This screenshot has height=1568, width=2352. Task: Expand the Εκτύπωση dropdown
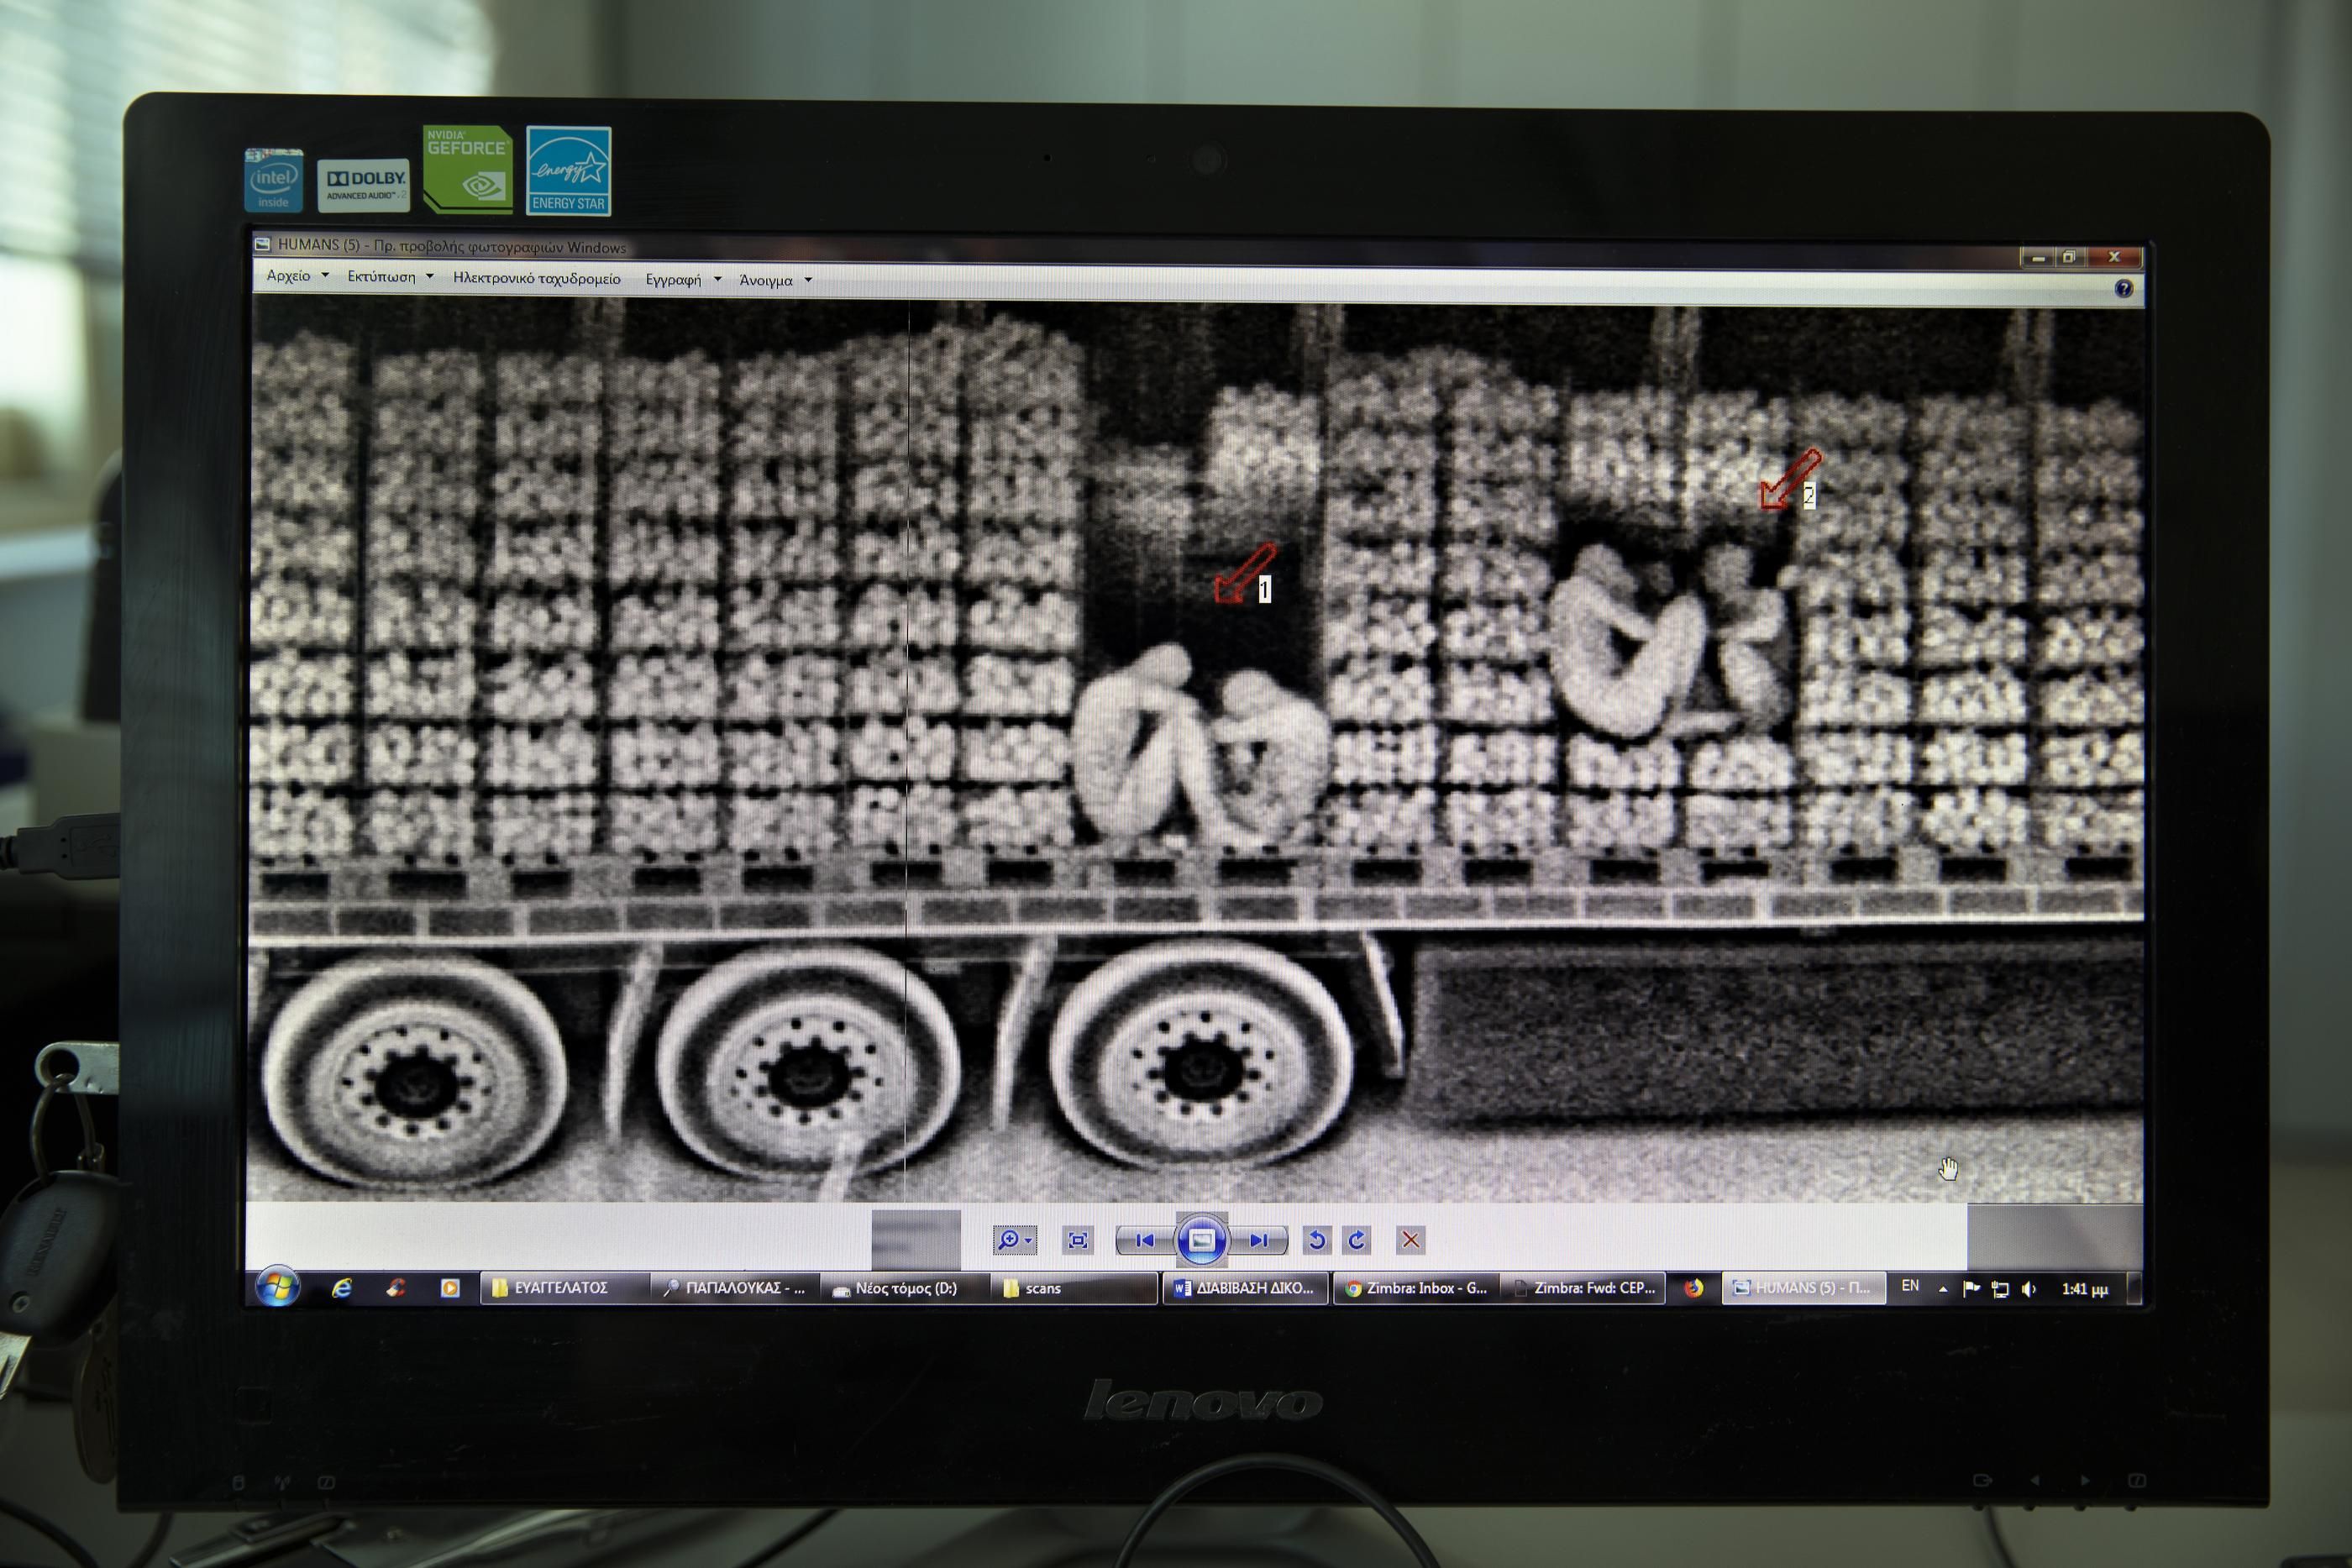429,277
